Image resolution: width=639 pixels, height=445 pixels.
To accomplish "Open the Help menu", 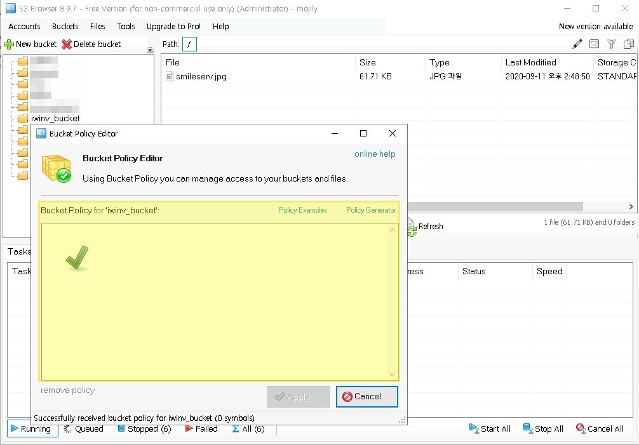I will click(221, 27).
